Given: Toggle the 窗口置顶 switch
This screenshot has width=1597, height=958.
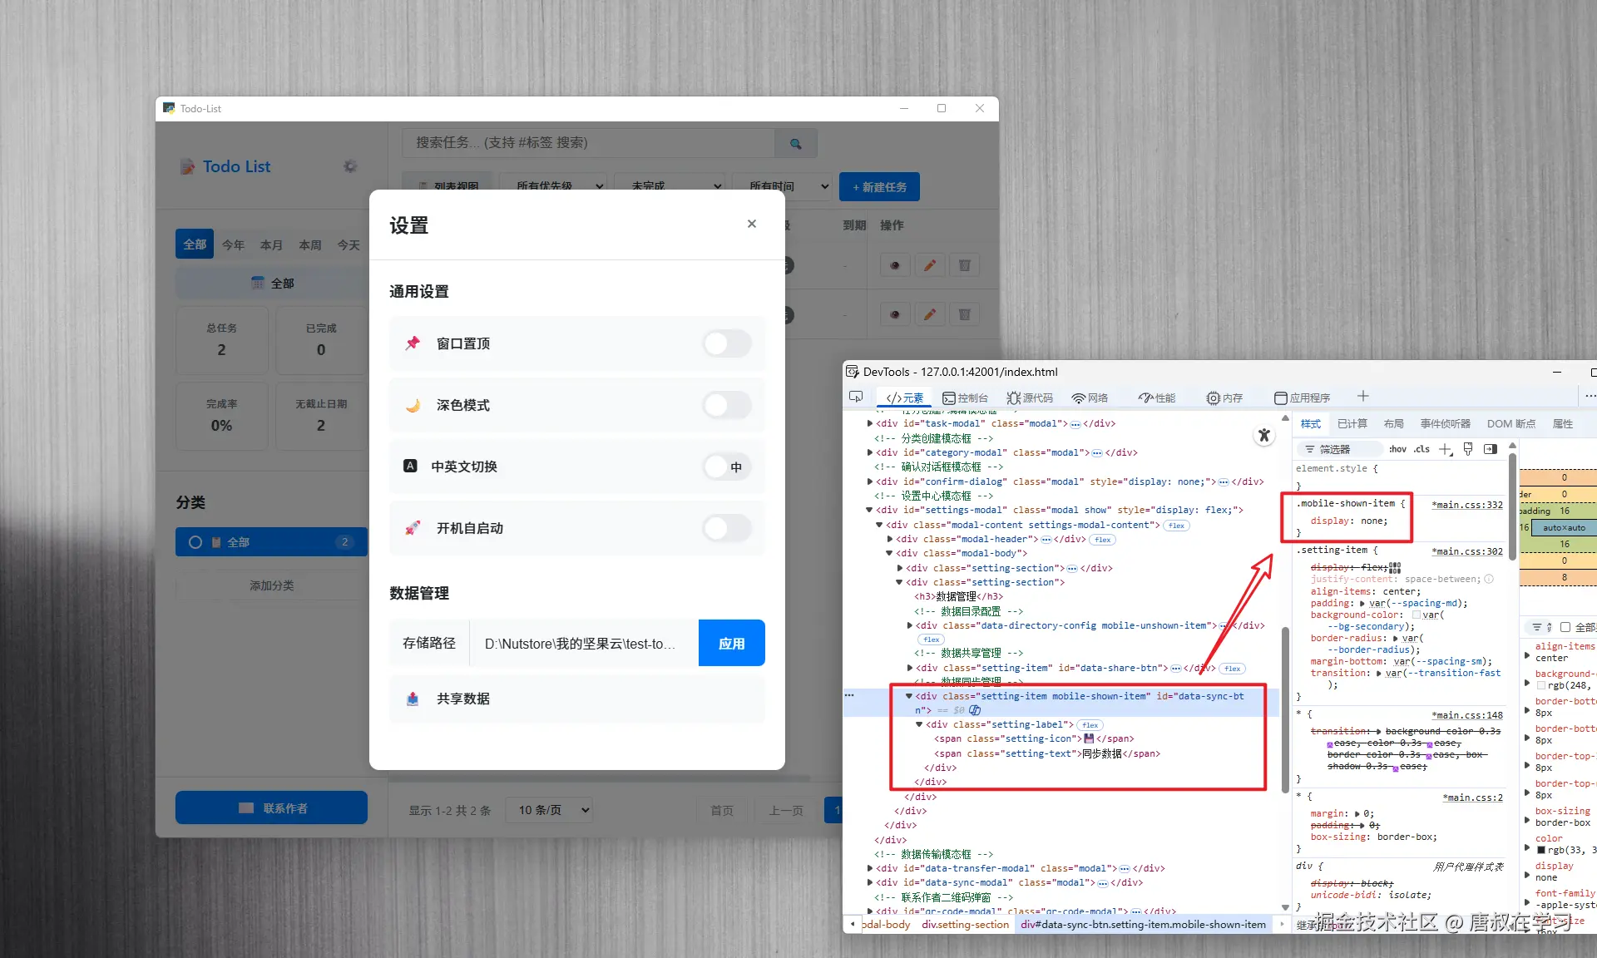Looking at the screenshot, I should point(727,343).
